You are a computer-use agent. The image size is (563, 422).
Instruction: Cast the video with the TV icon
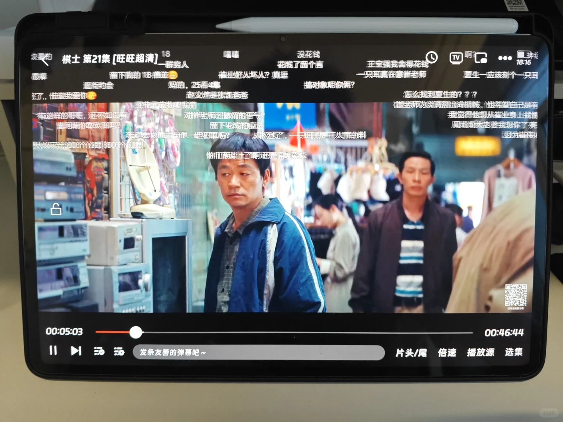point(456,58)
